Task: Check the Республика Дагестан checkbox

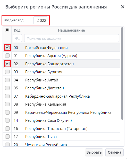Action: [7, 88]
